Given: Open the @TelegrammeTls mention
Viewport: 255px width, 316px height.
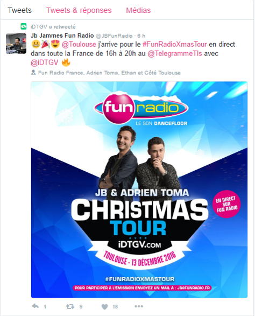Looking at the screenshot, I should 175,53.
